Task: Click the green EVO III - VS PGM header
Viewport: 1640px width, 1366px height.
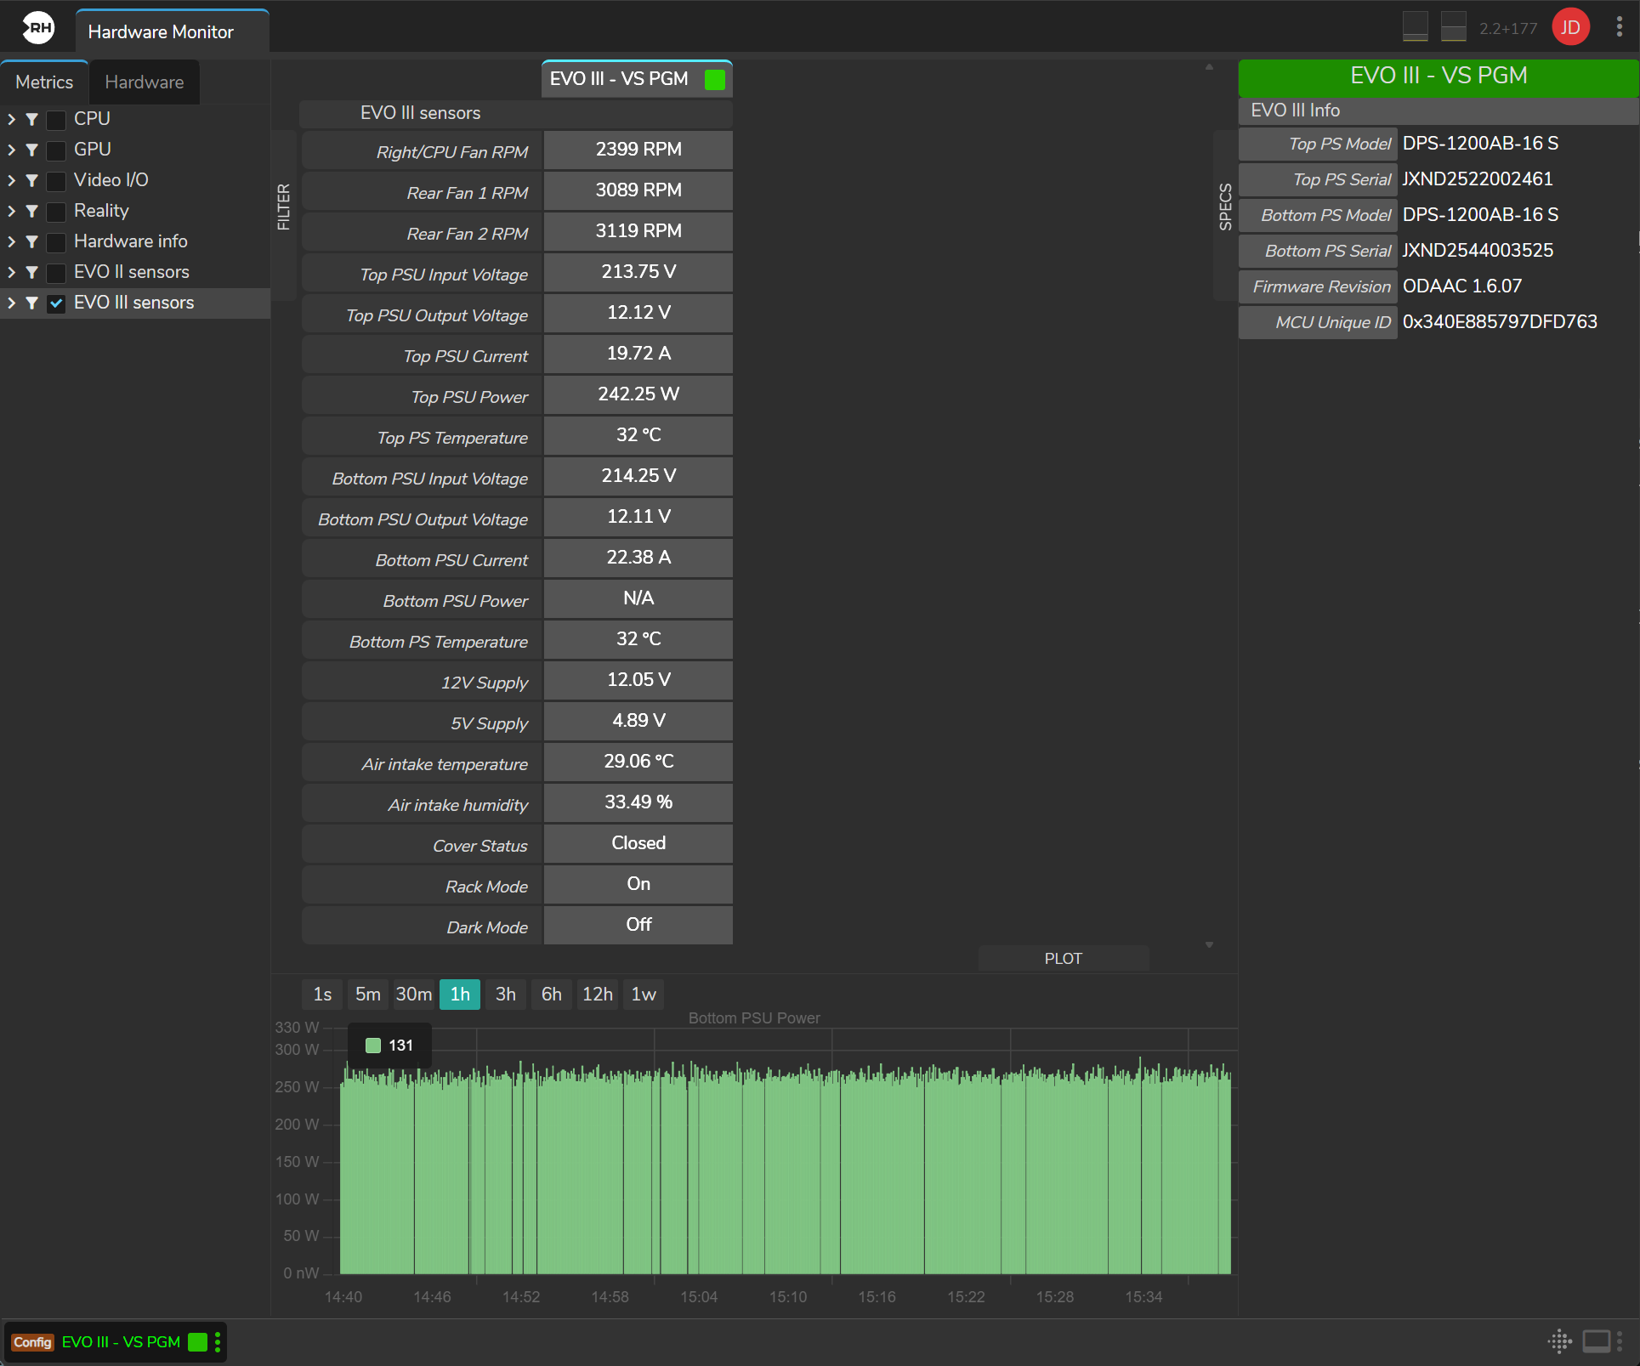Action: click(1439, 77)
